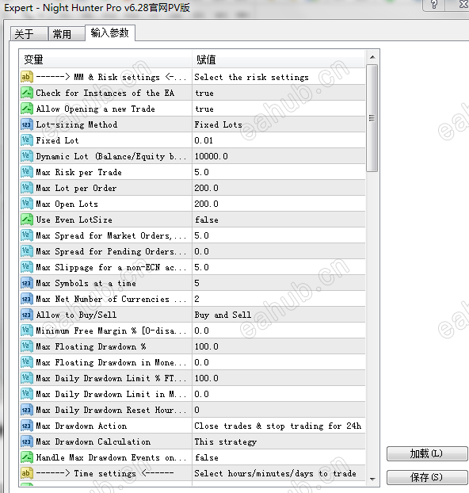
Task: Click the icon for Max Spread for Market Orders
Action: (x=27, y=235)
